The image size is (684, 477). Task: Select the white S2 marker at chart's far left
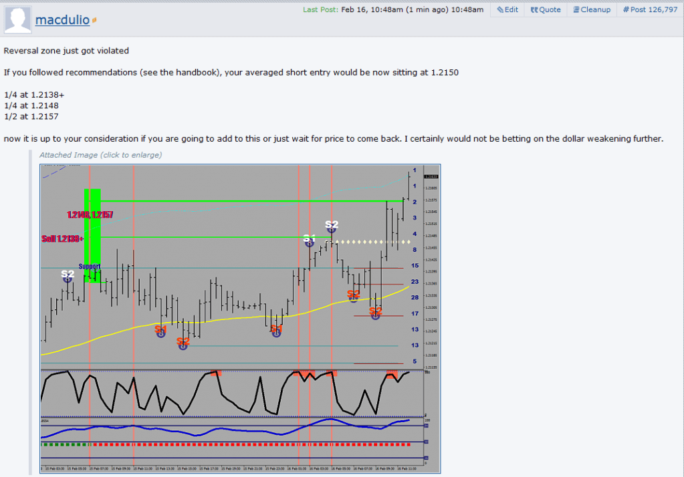(x=68, y=274)
